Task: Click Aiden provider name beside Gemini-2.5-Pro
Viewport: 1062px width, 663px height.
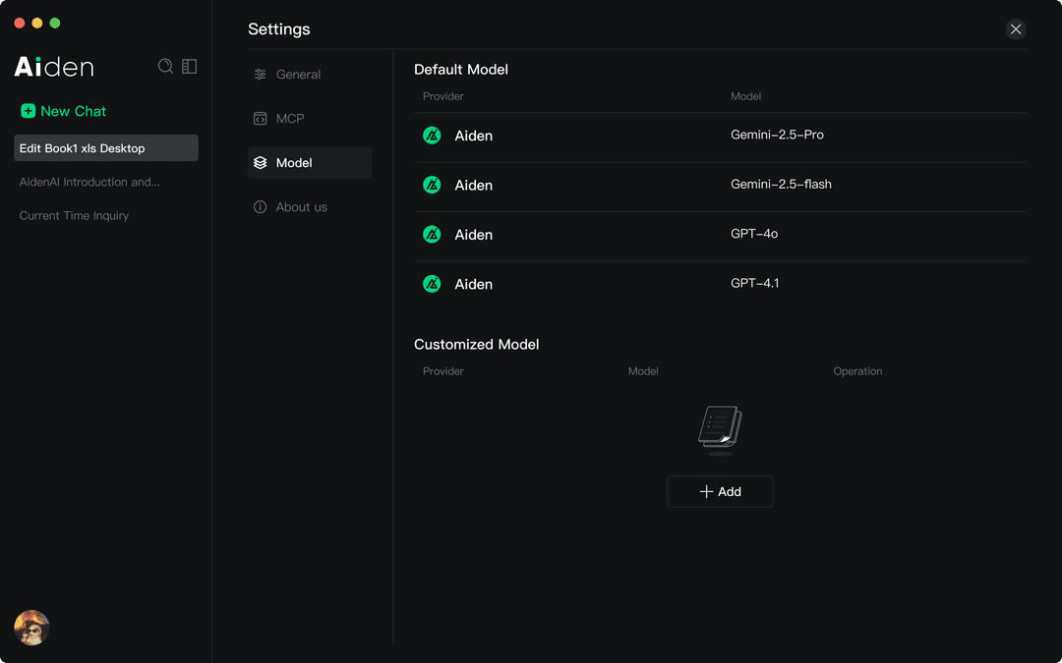Action: [x=473, y=136]
